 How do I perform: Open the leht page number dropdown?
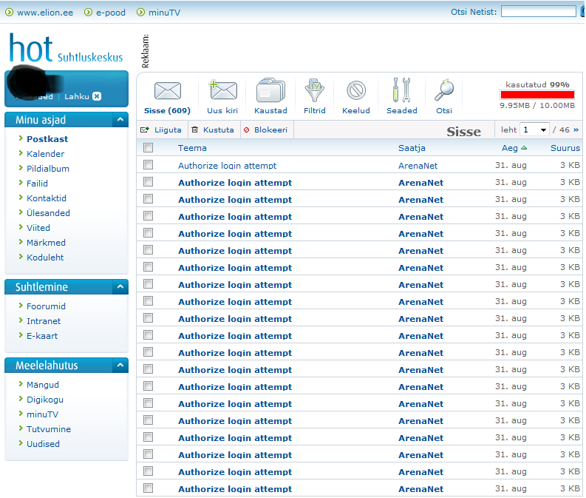pyautogui.click(x=534, y=129)
